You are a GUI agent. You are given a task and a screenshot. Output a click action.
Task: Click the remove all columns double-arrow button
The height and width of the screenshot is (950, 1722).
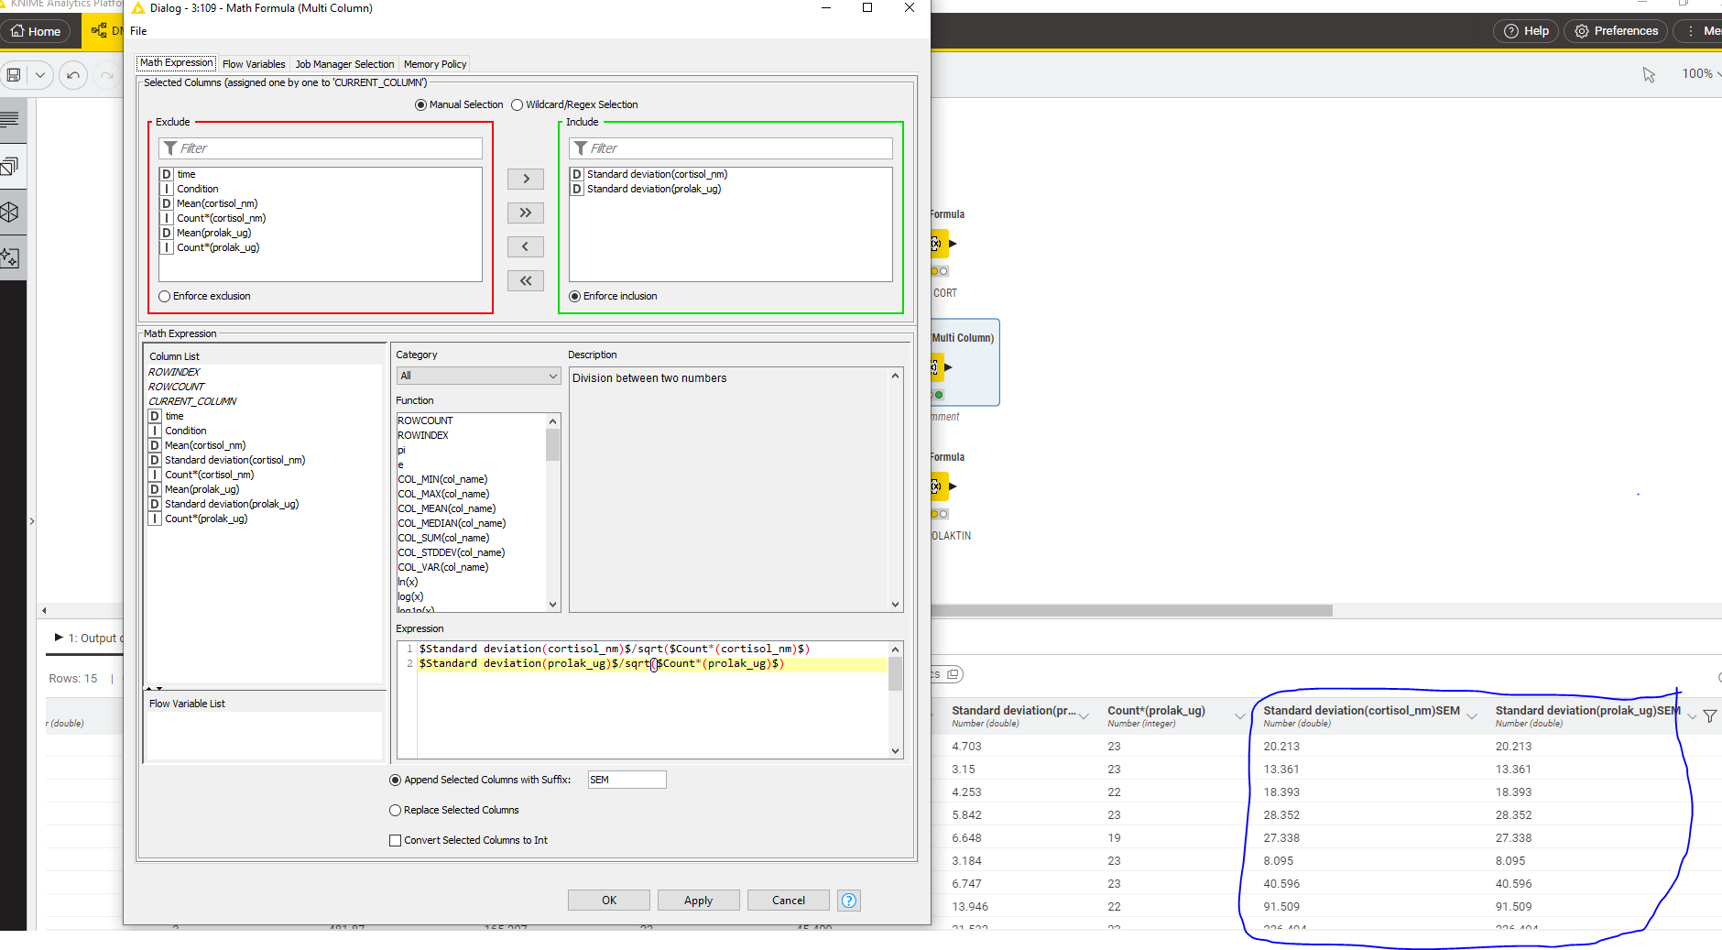[526, 280]
